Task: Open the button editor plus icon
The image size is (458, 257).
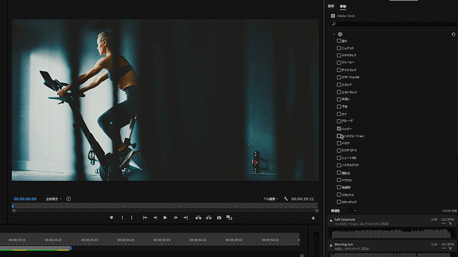Action: [313, 218]
